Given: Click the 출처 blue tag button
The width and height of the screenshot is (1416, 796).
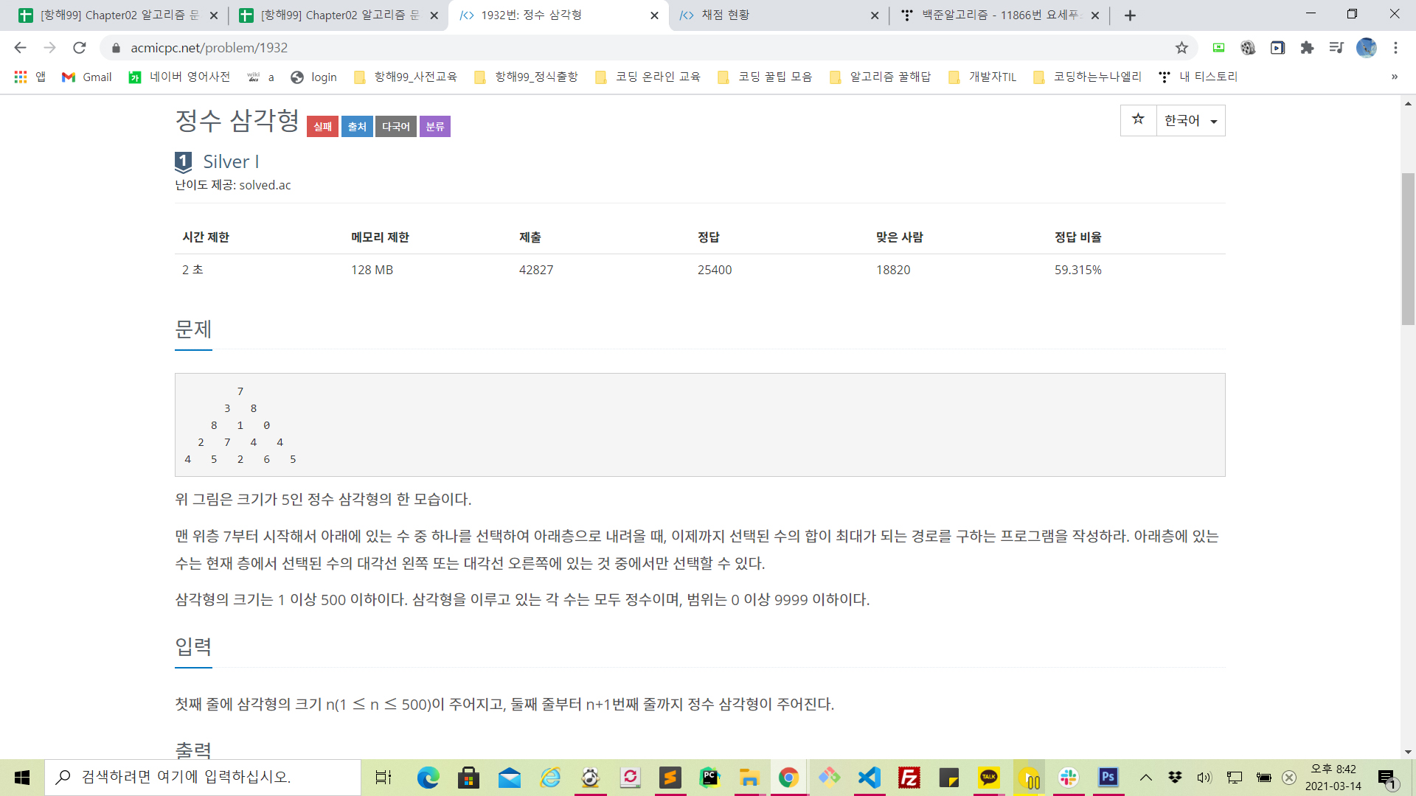Looking at the screenshot, I should (357, 127).
